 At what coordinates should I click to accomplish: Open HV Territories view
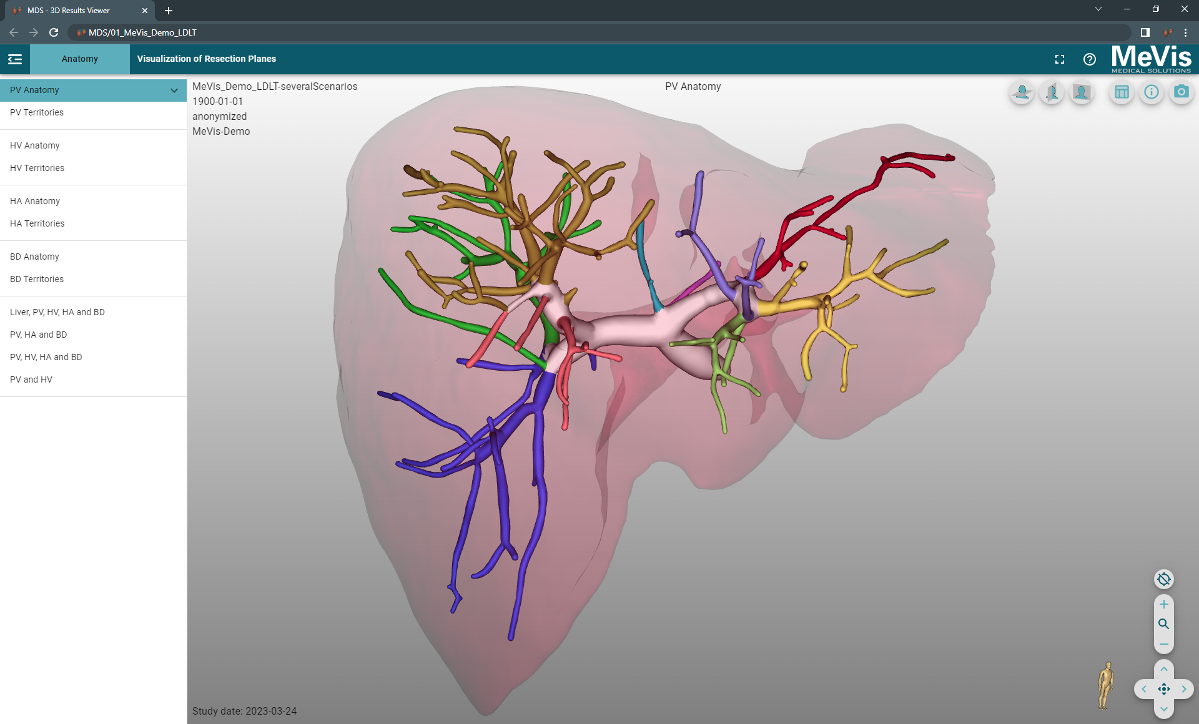(x=93, y=169)
